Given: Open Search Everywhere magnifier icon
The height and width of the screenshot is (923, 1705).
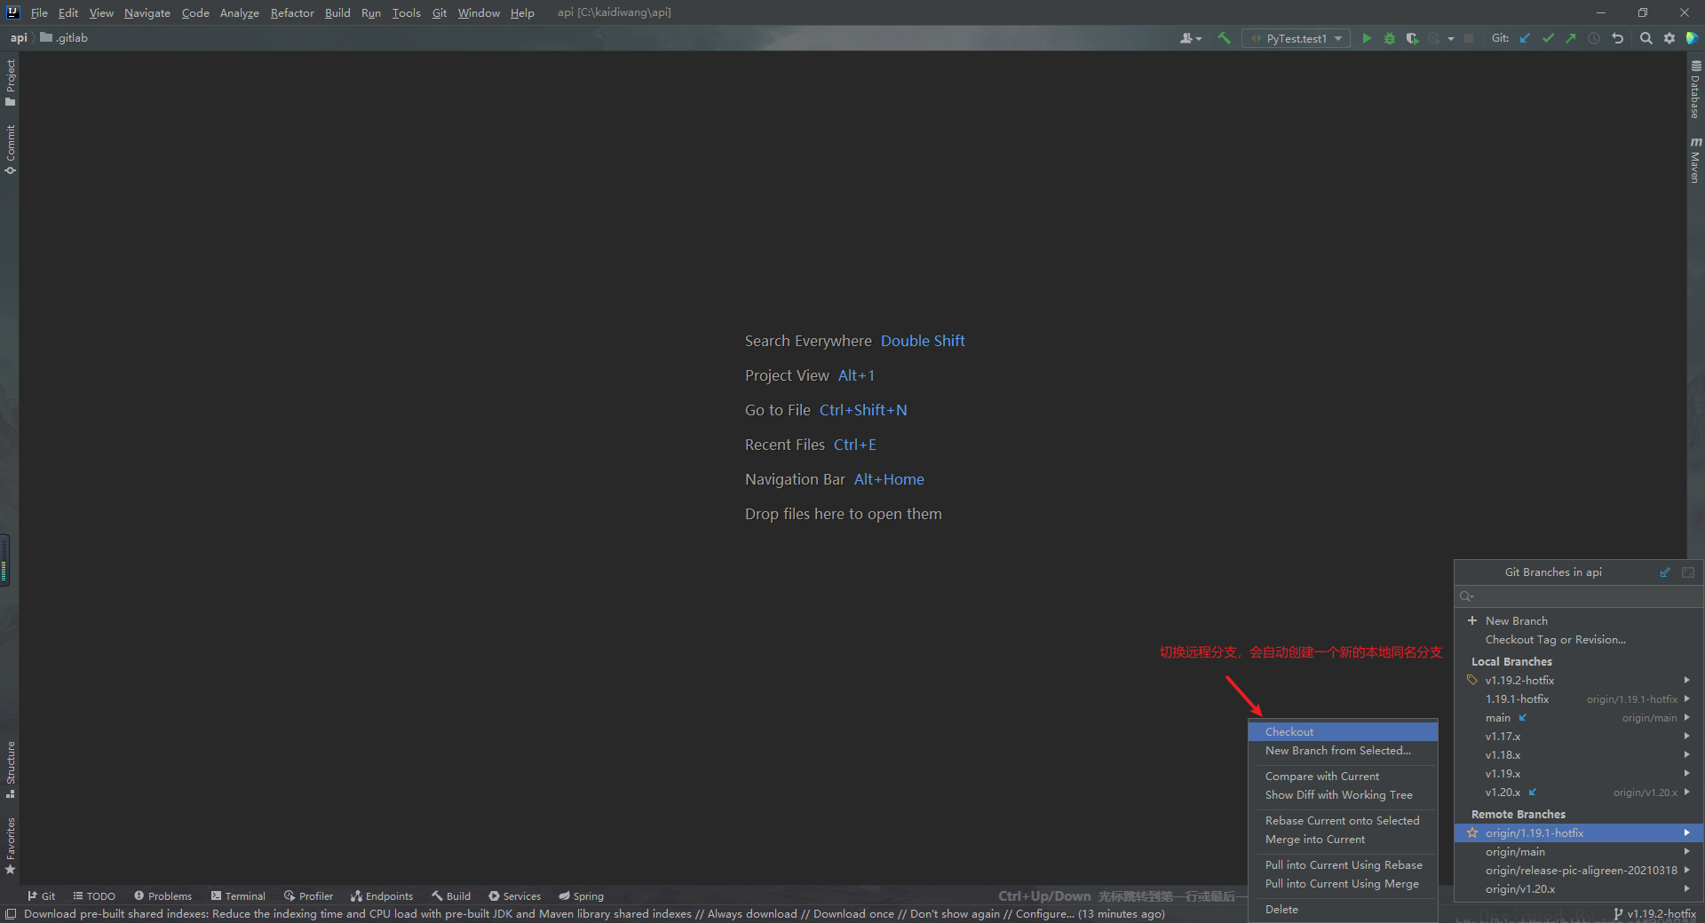Looking at the screenshot, I should pos(1646,38).
